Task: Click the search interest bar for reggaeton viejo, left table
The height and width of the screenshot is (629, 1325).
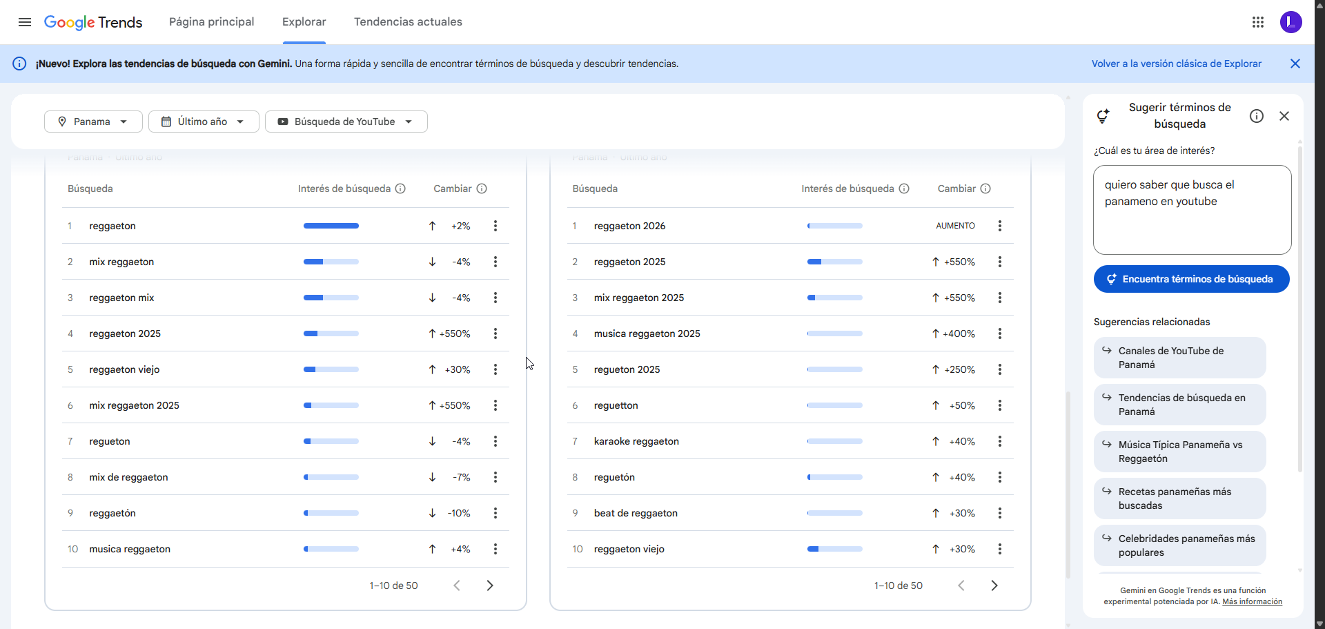Action: click(331, 369)
